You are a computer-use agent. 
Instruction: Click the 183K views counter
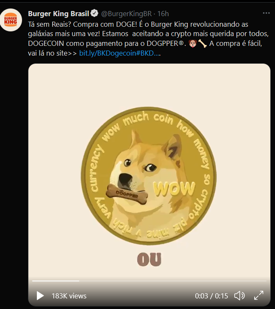[69, 296]
